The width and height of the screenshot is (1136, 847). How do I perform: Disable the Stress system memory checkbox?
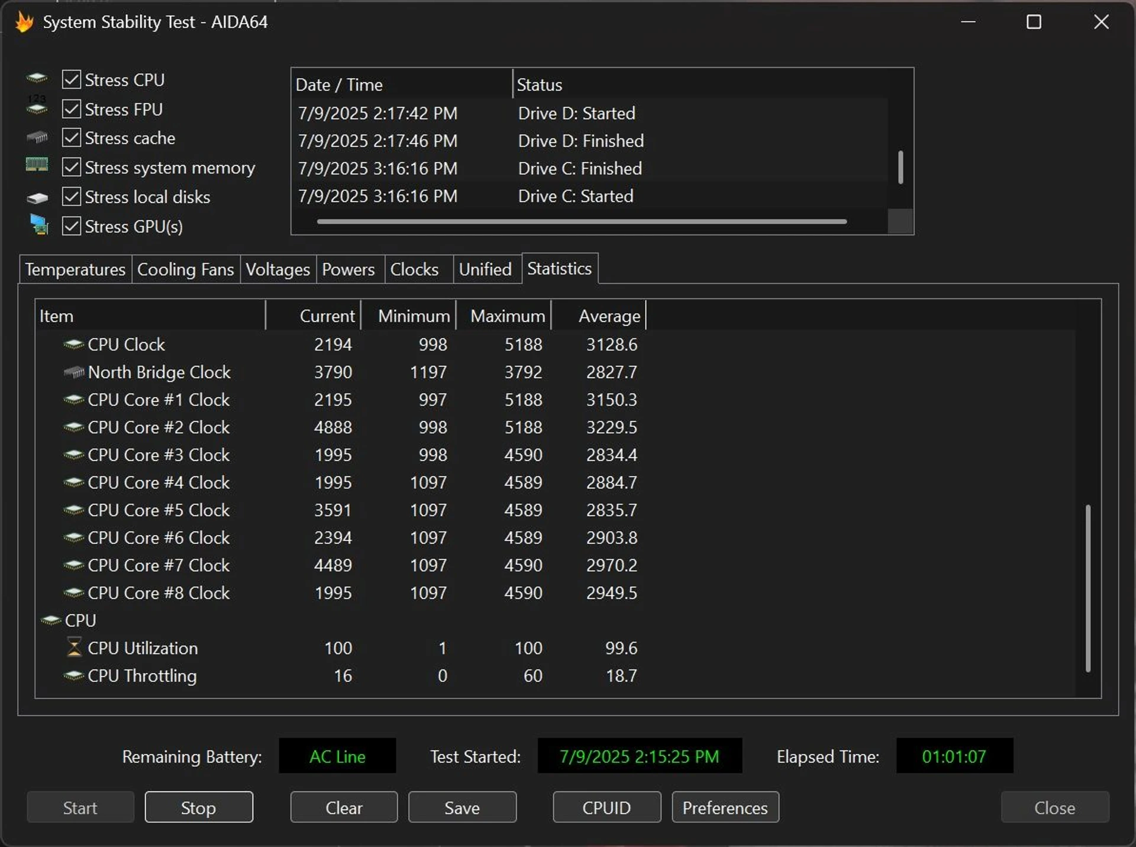(x=72, y=168)
